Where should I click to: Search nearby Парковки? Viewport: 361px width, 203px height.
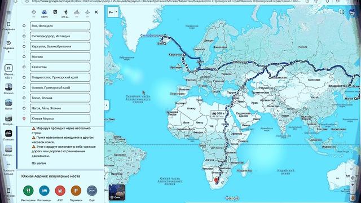76,191
